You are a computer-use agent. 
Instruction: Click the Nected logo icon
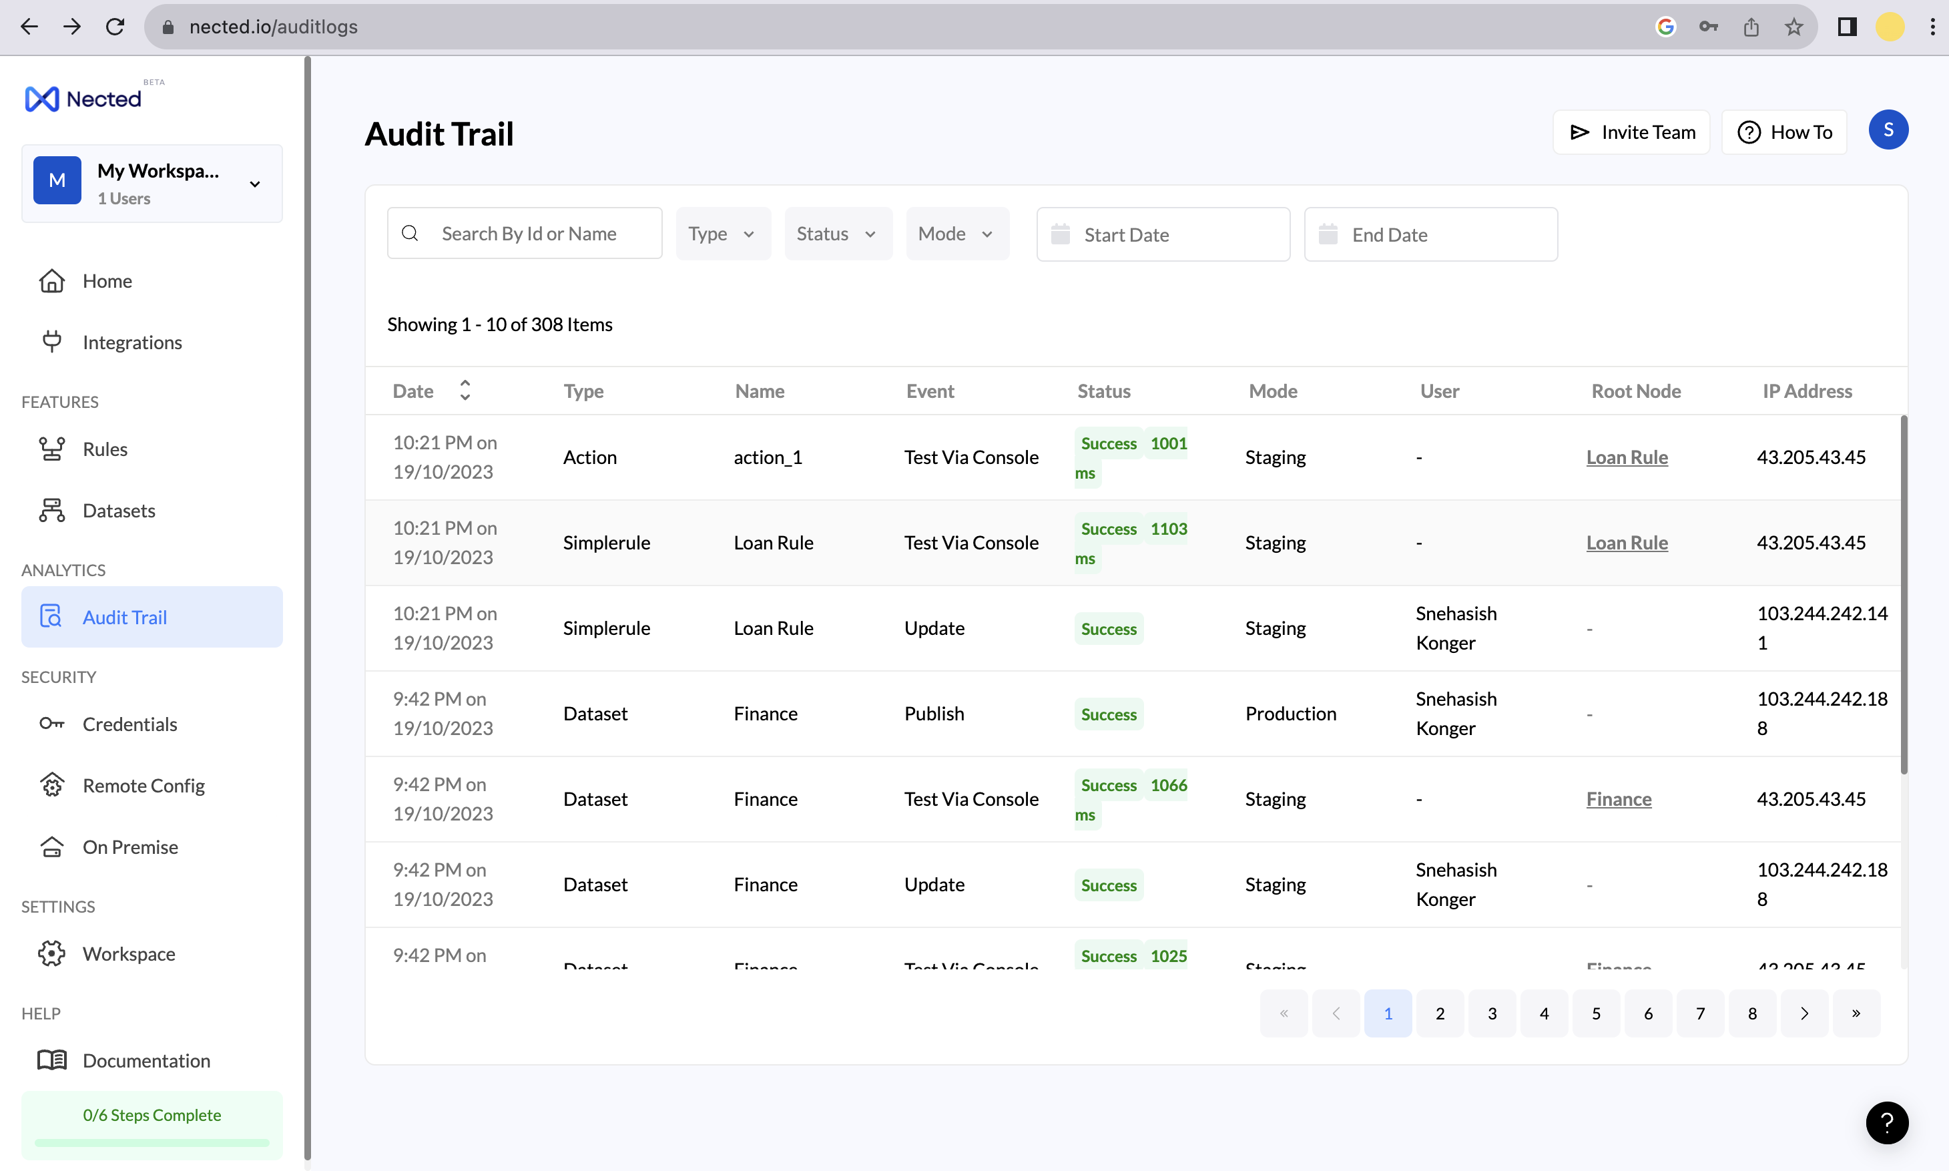[x=42, y=99]
